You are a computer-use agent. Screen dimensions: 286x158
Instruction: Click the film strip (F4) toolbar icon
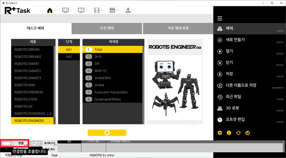97,10
